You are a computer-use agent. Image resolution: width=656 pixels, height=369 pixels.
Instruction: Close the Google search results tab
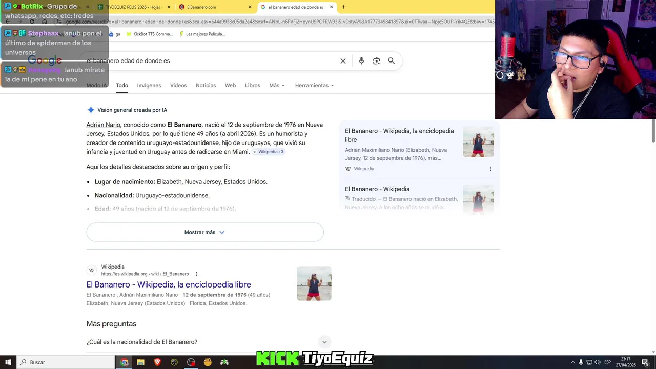[332, 7]
